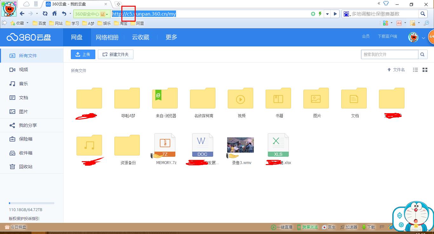This screenshot has height=234, width=434.
Task: Expand the address bar history dropdown
Action: 328,14
